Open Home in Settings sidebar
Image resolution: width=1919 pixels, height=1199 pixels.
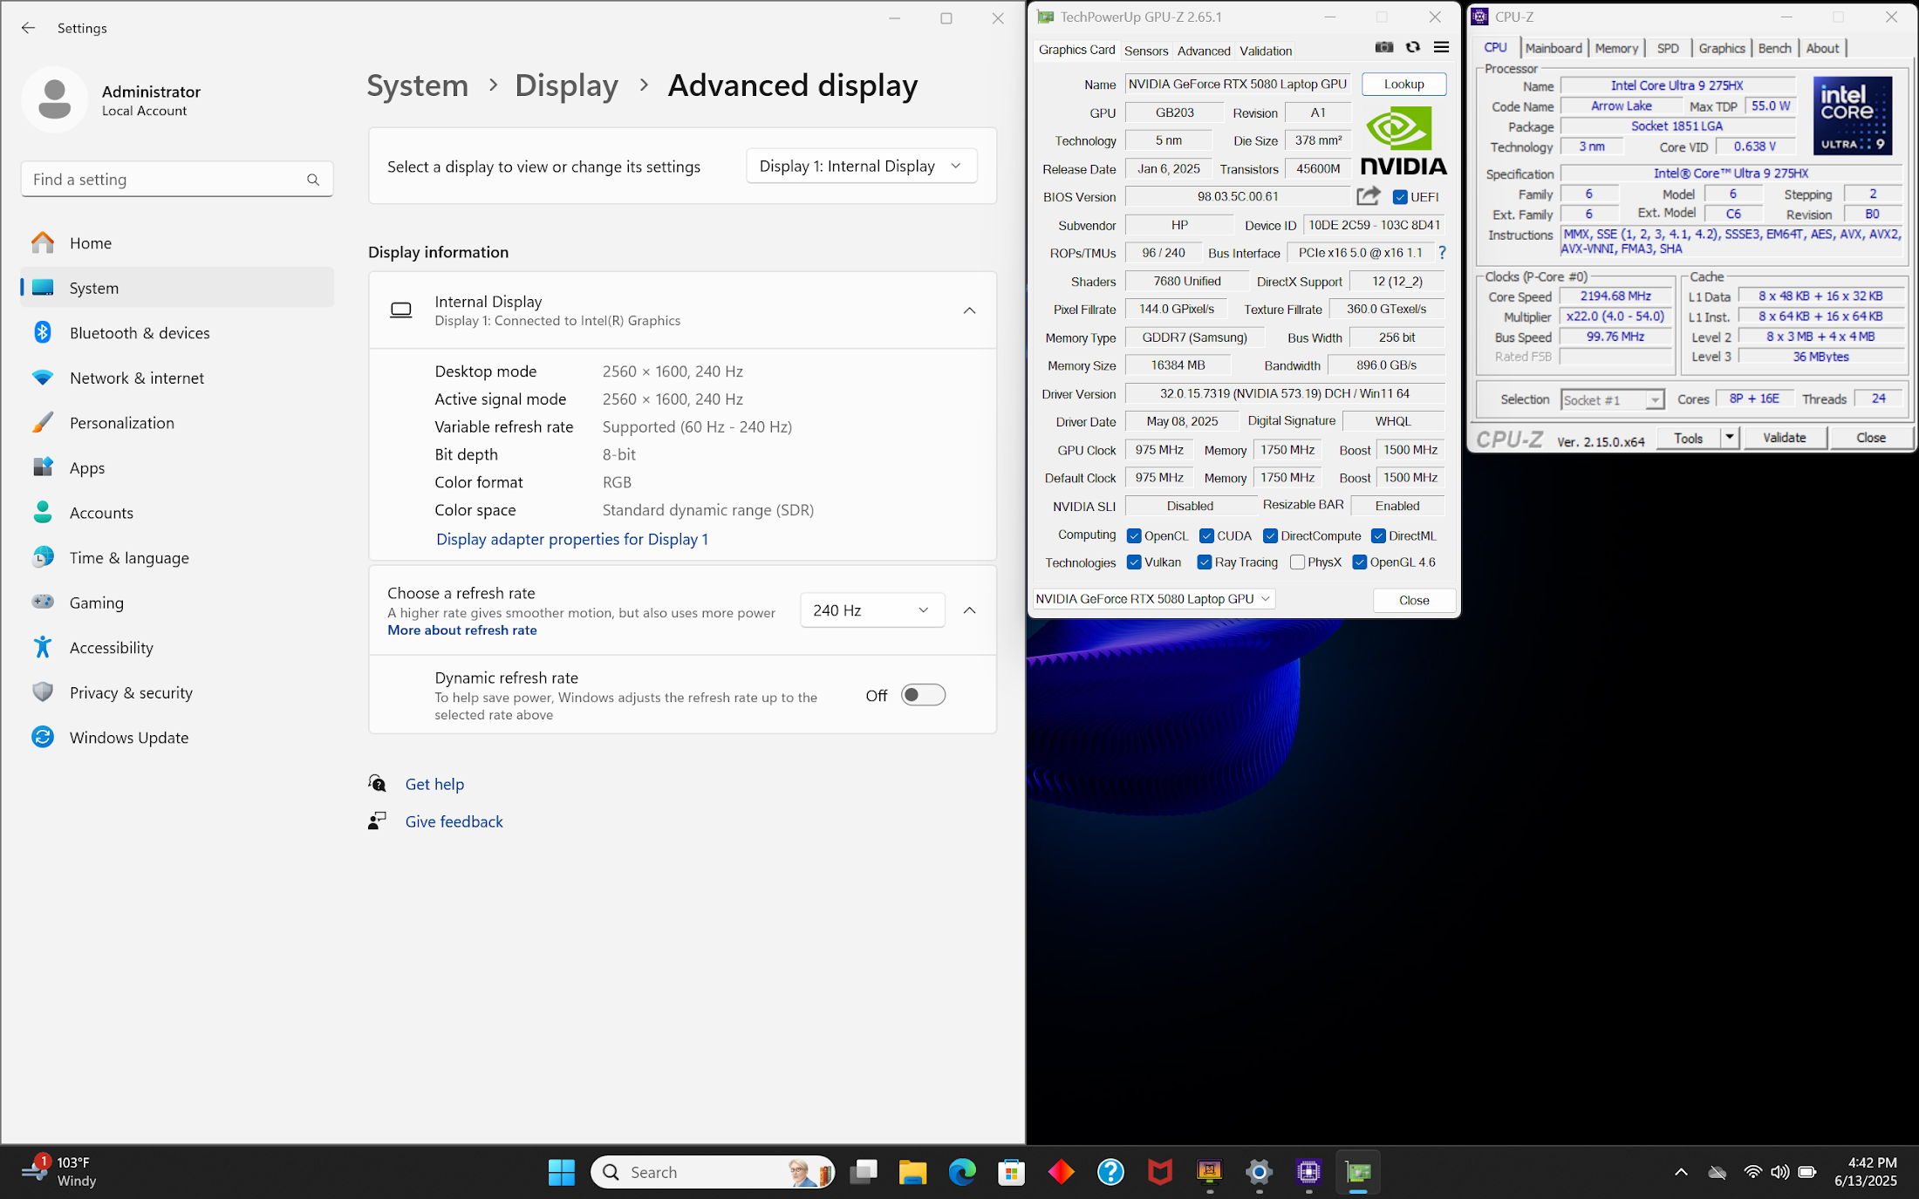(177, 242)
